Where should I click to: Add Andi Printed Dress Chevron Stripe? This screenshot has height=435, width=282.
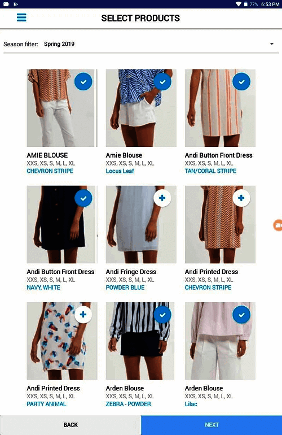pos(241,198)
